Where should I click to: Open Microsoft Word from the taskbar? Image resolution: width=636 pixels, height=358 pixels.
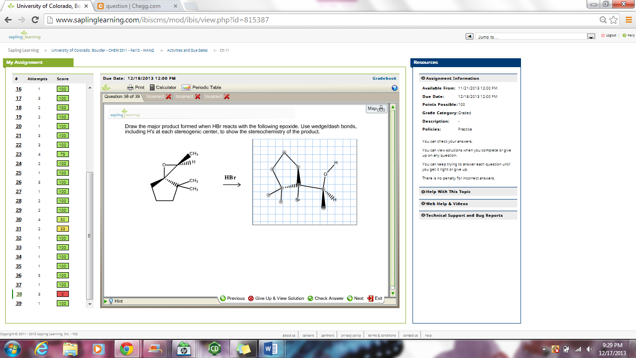pyautogui.click(x=271, y=348)
